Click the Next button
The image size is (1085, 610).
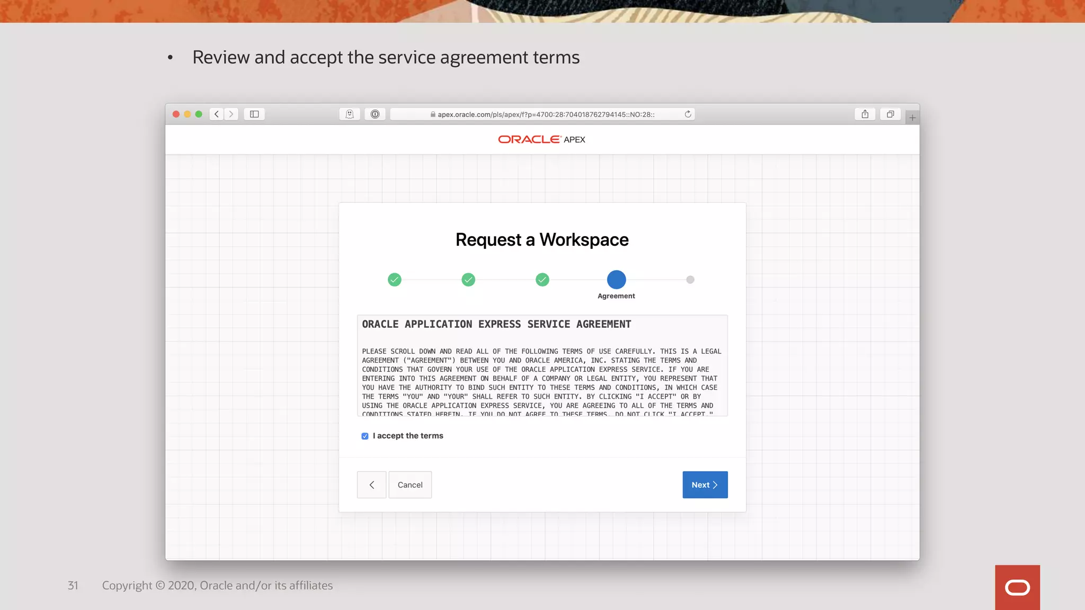(x=705, y=485)
